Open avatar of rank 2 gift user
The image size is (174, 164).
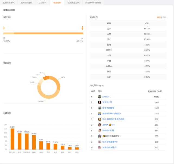coord(100,102)
